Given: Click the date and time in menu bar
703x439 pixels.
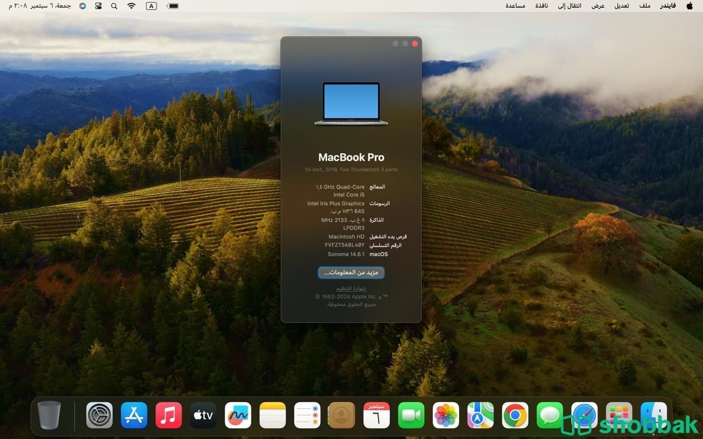Looking at the screenshot, I should click(40, 5).
